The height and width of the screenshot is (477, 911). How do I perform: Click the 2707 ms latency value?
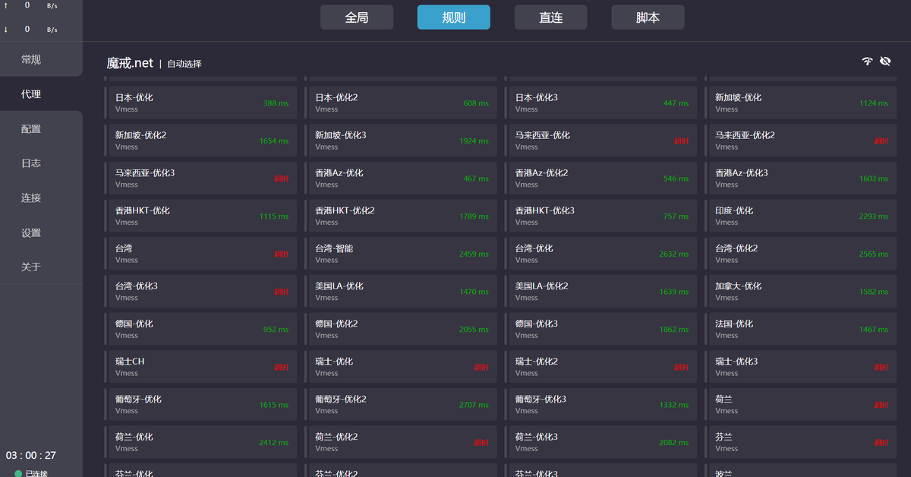click(474, 405)
